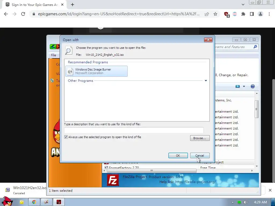Open FileZilla taskbar icon
This screenshot has height=206, width=275.
tap(59, 202)
